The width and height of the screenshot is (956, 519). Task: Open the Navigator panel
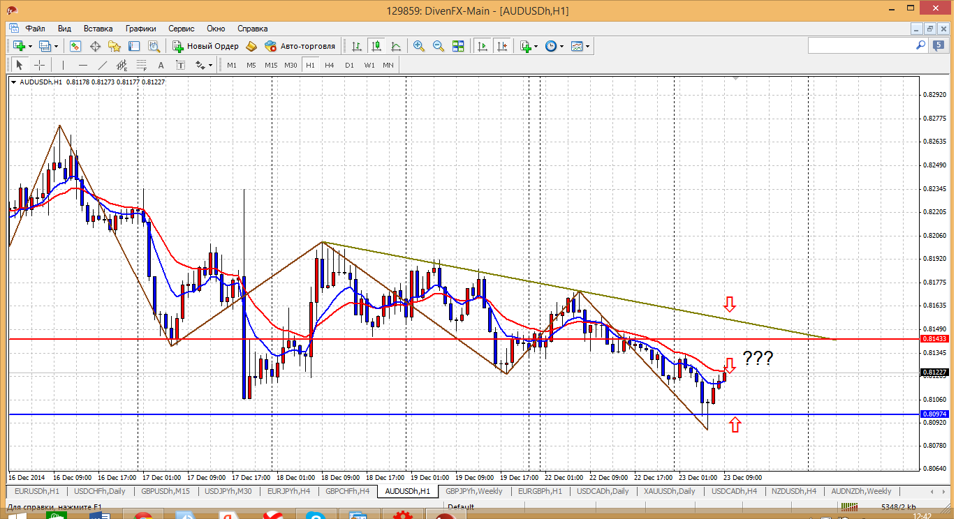pos(115,46)
